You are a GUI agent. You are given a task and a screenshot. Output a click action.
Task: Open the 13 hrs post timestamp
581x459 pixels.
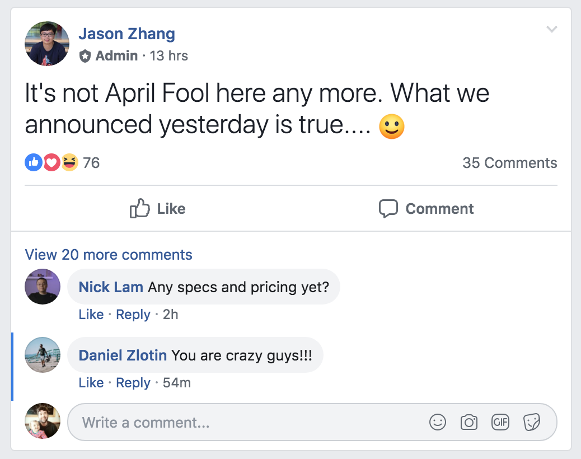[168, 56]
